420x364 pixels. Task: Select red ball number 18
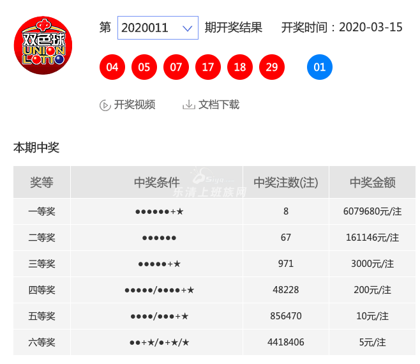tap(240, 67)
